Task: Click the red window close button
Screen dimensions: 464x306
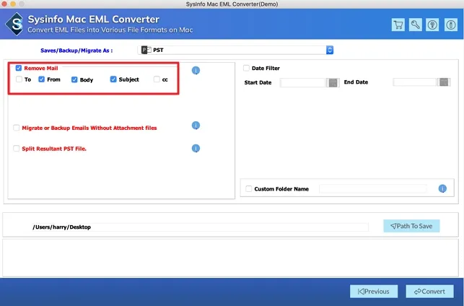Action: tap(4, 4)
